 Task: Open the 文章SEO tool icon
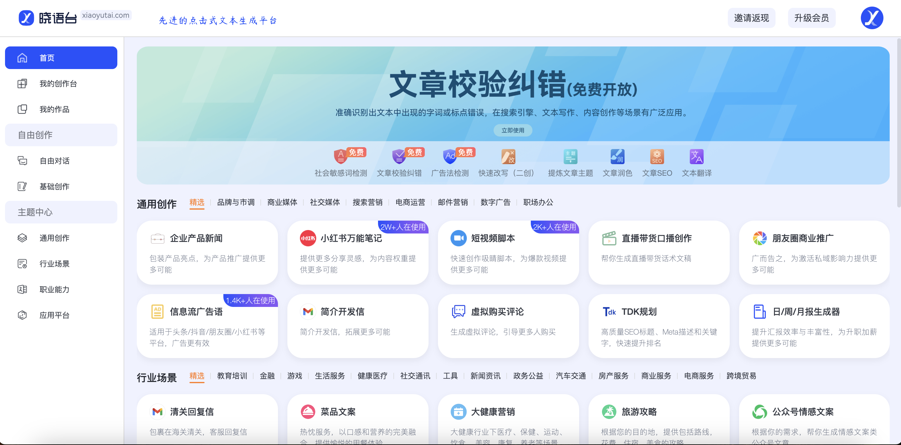click(x=658, y=157)
